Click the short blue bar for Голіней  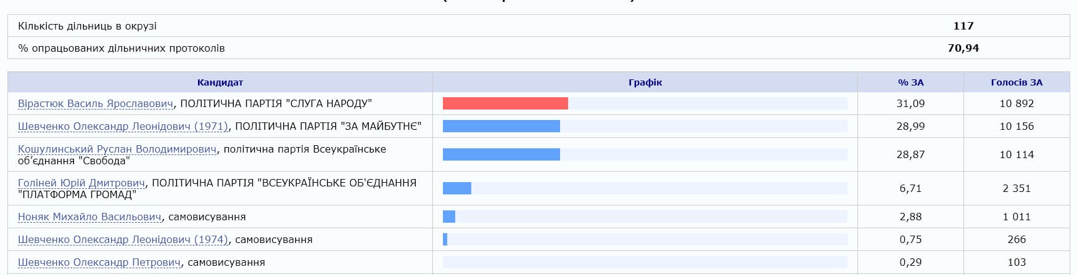[457, 188]
